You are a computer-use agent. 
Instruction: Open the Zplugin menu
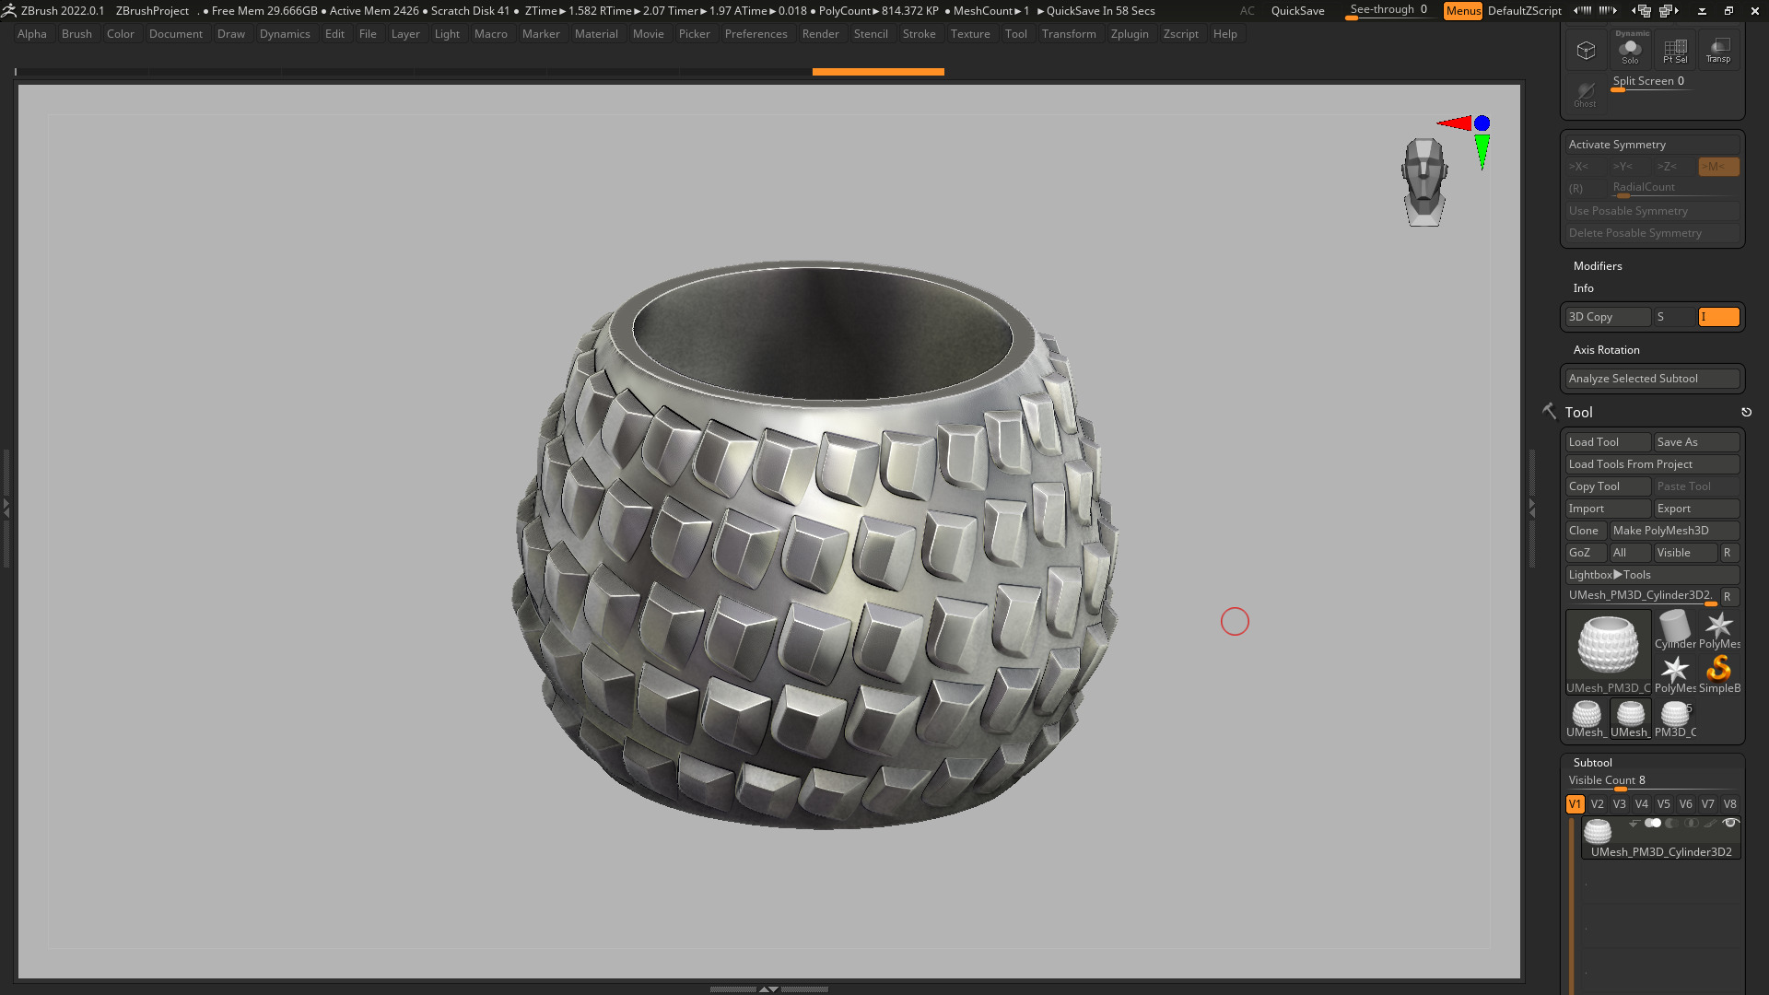tap(1130, 34)
